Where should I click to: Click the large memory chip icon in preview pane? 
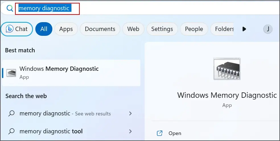(227, 69)
